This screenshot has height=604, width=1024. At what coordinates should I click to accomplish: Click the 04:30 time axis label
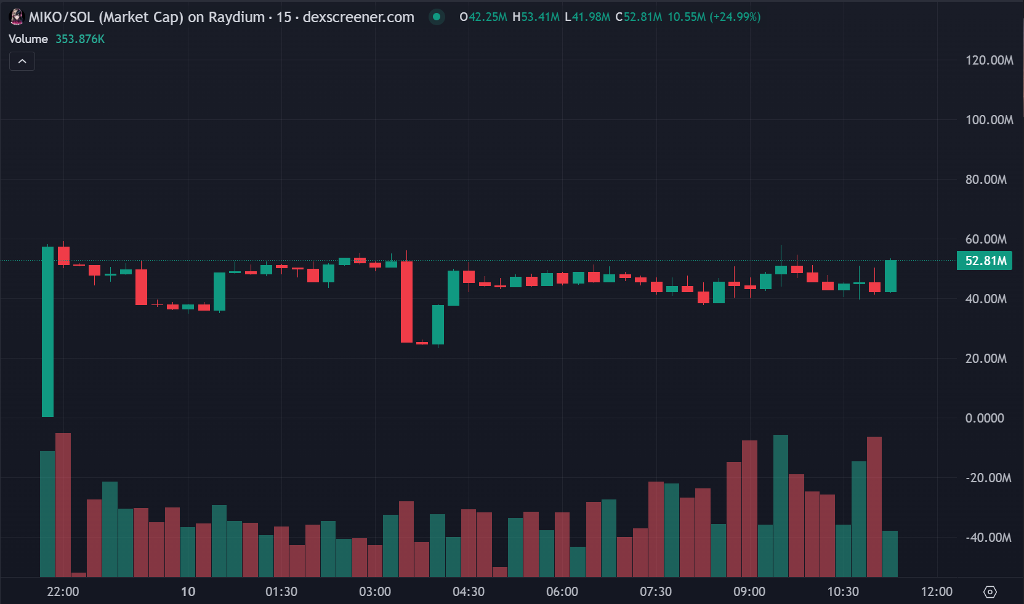tap(469, 592)
